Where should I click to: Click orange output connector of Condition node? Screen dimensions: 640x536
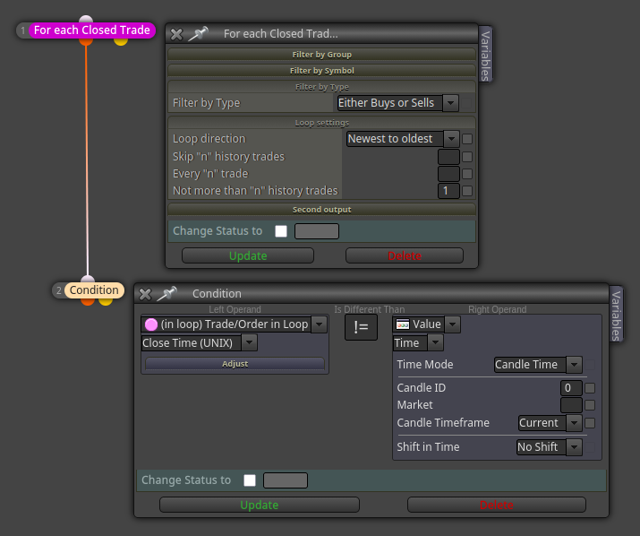pos(88,301)
